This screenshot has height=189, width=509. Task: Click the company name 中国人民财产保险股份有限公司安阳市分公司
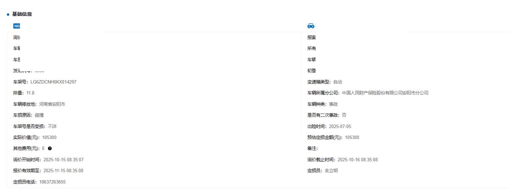click(x=385, y=93)
